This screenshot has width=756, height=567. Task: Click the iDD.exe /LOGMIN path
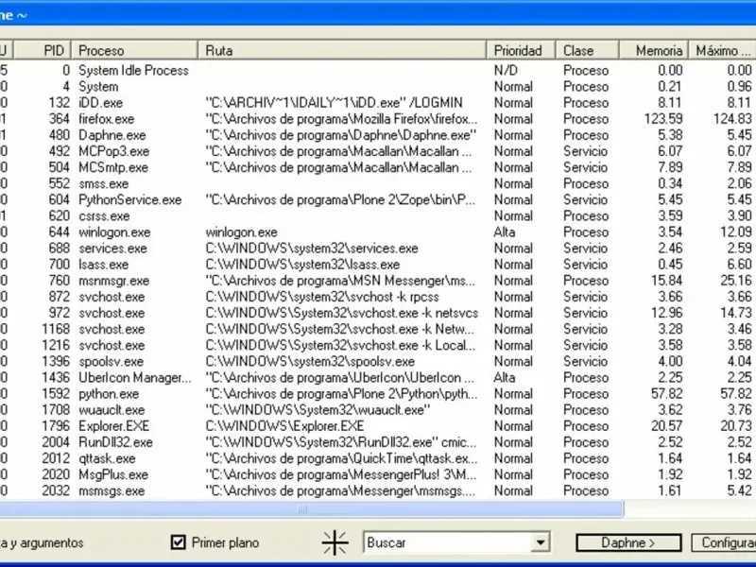[x=335, y=103]
